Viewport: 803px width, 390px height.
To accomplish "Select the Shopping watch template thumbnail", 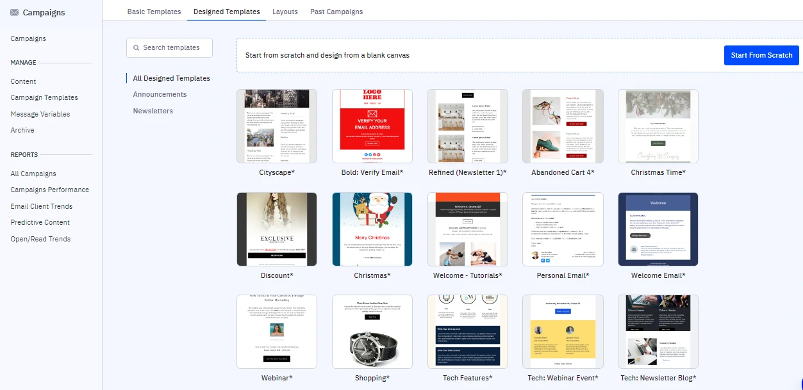I will [x=372, y=332].
